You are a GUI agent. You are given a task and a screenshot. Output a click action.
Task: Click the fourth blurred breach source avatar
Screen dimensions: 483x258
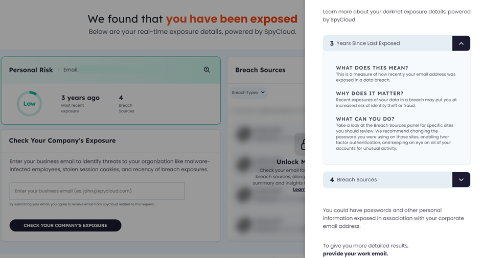click(244, 225)
